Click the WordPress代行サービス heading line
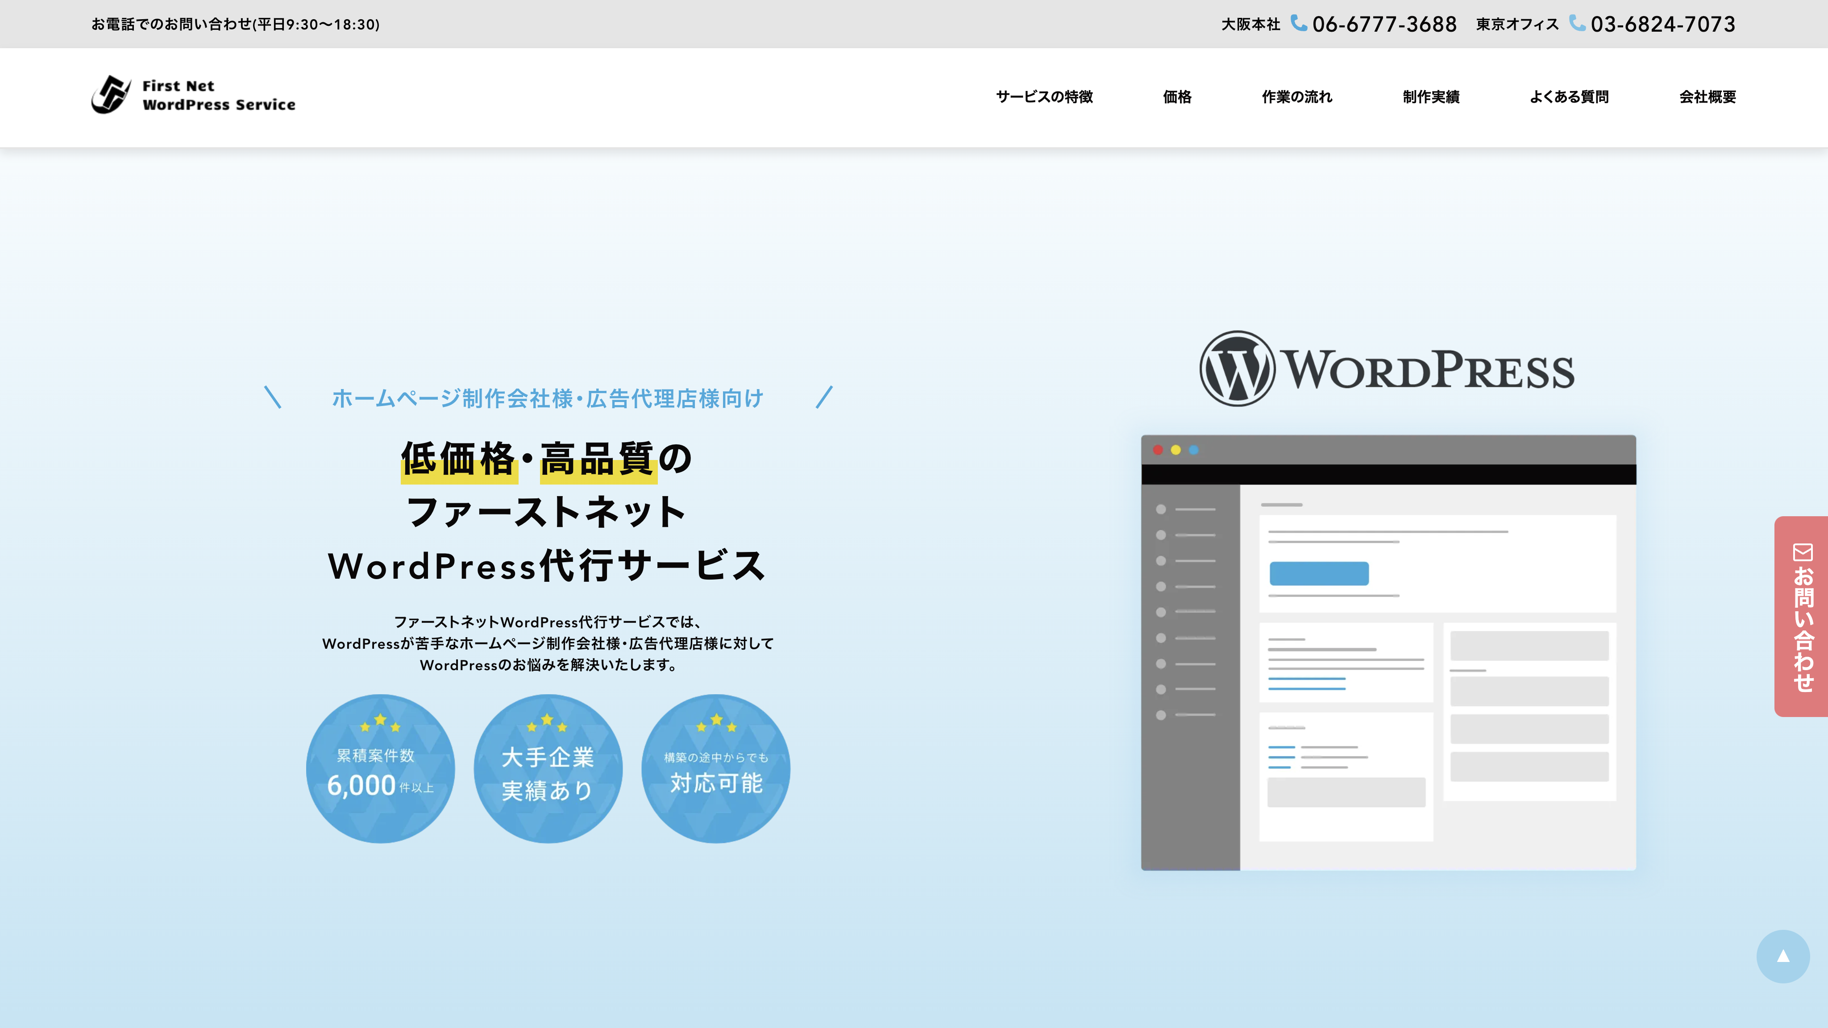This screenshot has height=1028, width=1828. click(x=547, y=565)
